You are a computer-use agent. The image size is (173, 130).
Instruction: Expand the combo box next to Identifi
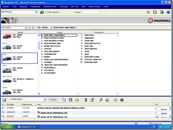click(x=36, y=12)
